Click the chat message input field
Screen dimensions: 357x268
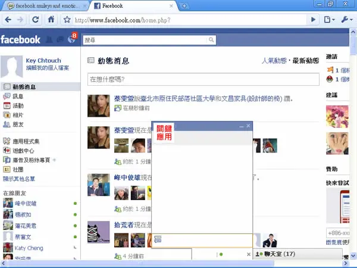point(202,240)
